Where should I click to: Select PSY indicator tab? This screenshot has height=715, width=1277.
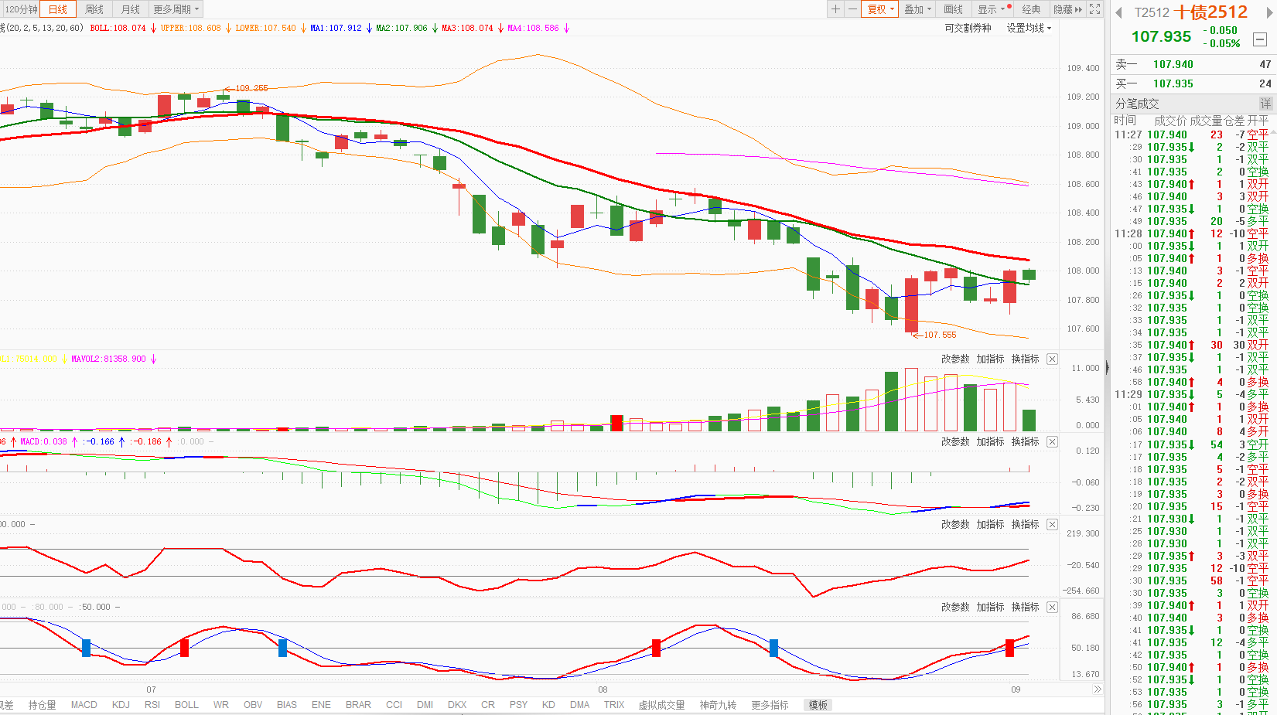click(518, 705)
